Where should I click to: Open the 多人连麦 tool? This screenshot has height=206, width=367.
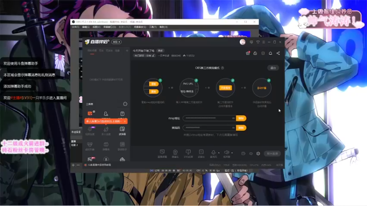[106, 131]
